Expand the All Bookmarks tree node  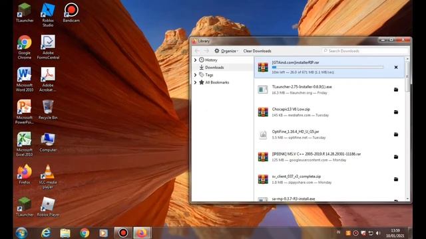[x=195, y=82]
